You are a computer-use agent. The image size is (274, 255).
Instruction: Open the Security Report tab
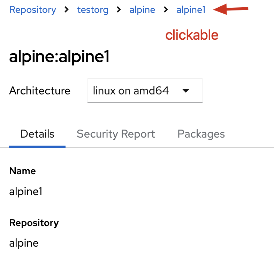click(x=116, y=134)
